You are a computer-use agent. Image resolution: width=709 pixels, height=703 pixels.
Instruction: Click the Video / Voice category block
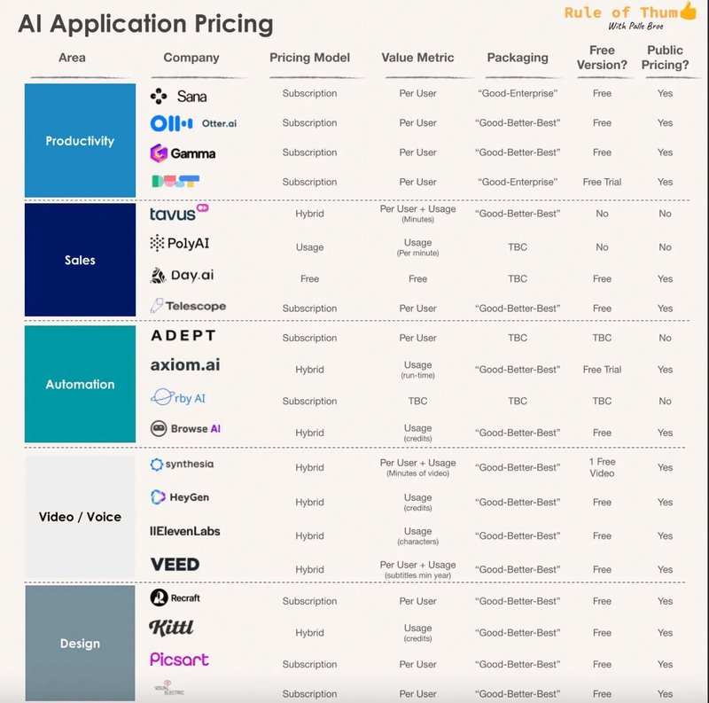[x=80, y=517]
